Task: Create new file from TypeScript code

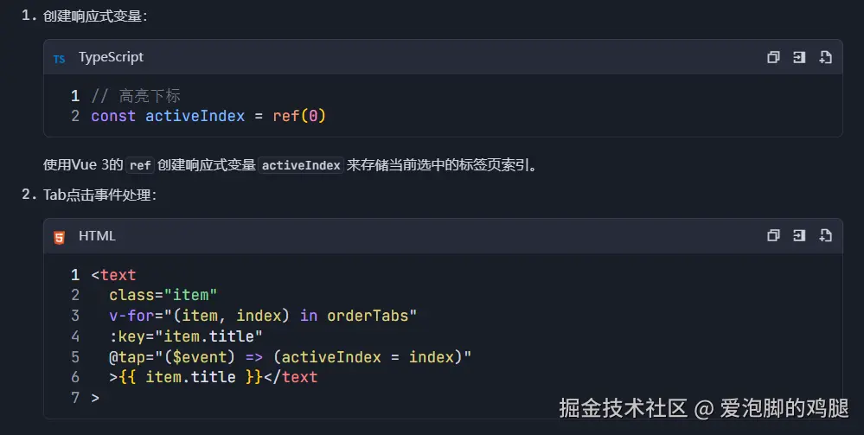Action: click(825, 57)
